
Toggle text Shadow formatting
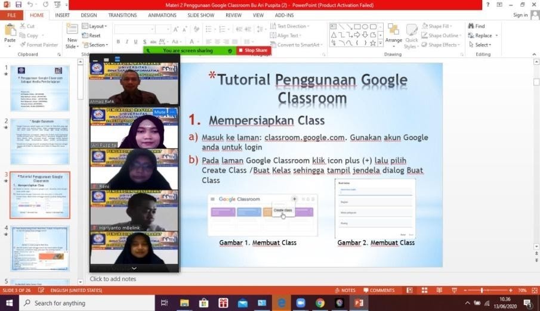pyautogui.click(x=144, y=42)
